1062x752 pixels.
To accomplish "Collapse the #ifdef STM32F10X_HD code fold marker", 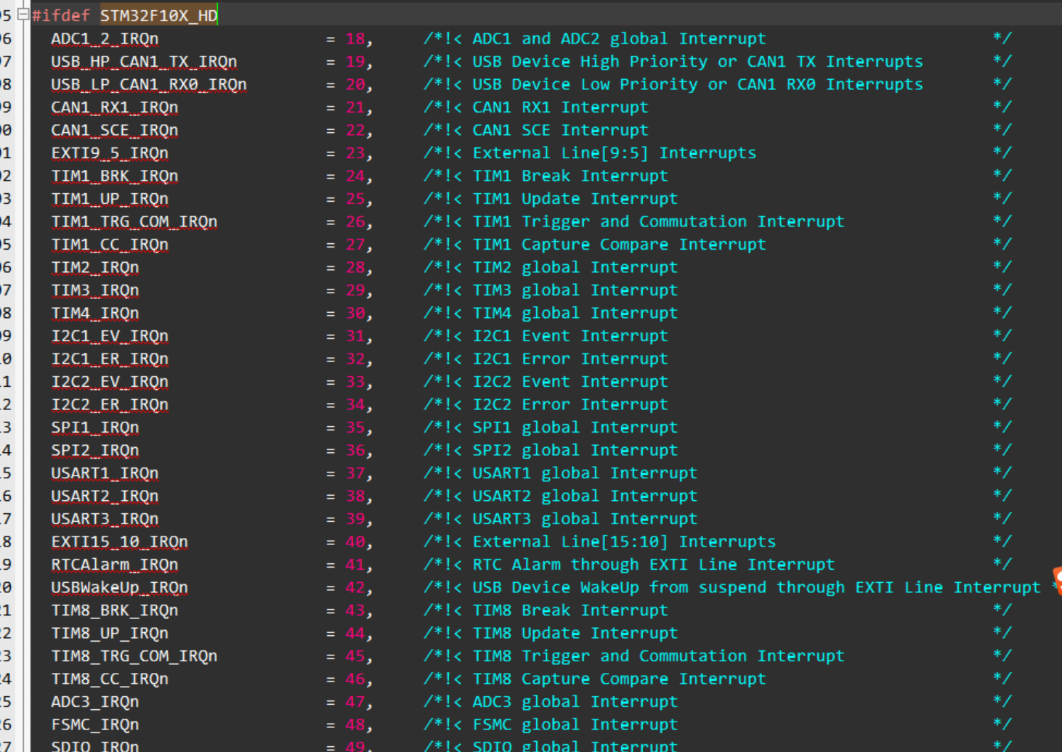I will pos(23,15).
